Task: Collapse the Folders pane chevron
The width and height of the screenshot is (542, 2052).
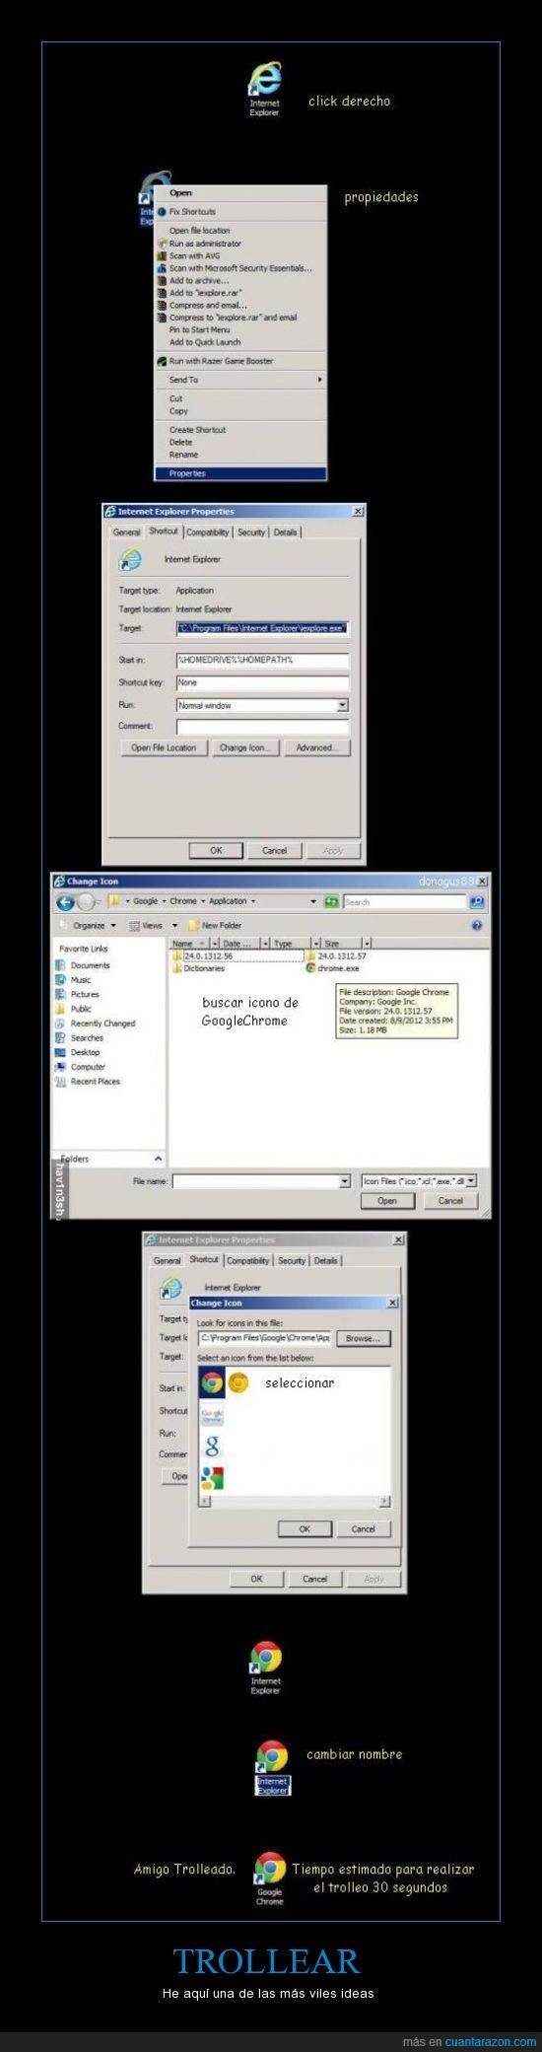Action: point(158,1159)
